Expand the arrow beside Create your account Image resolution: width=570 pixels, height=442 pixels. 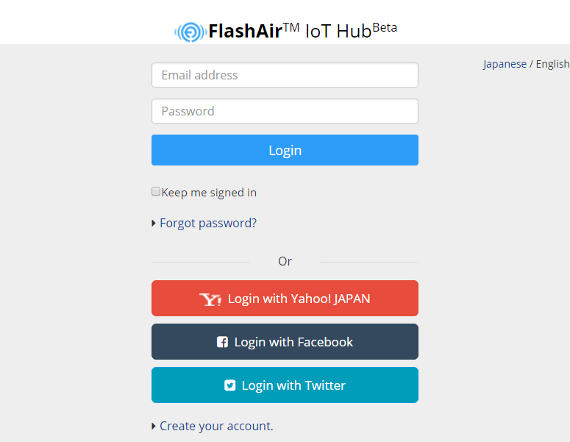(154, 427)
